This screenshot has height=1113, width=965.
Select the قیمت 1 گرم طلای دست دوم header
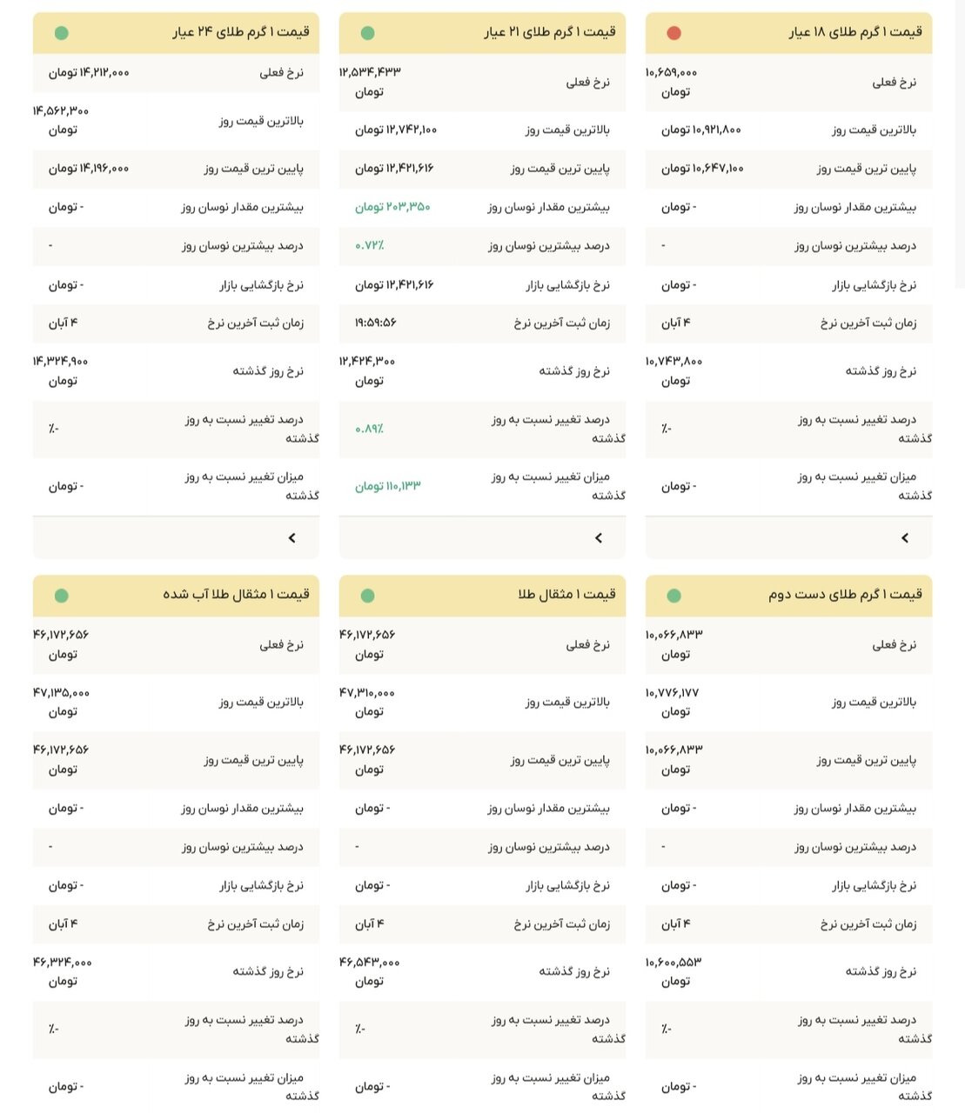coord(790,596)
